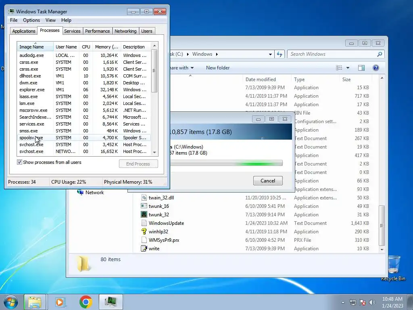Select the SearchIndexe... process row
This screenshot has width=413, height=310.
(84, 117)
